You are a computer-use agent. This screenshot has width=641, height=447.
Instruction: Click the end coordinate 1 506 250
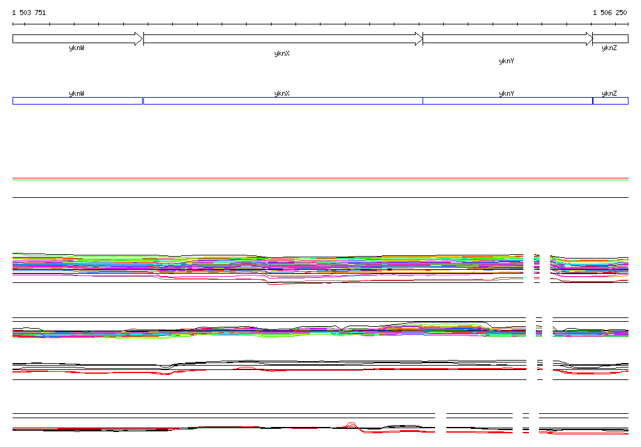click(x=610, y=13)
